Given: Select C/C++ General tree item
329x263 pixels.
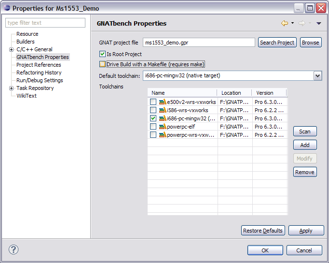Looking at the screenshot, I should coord(34,49).
